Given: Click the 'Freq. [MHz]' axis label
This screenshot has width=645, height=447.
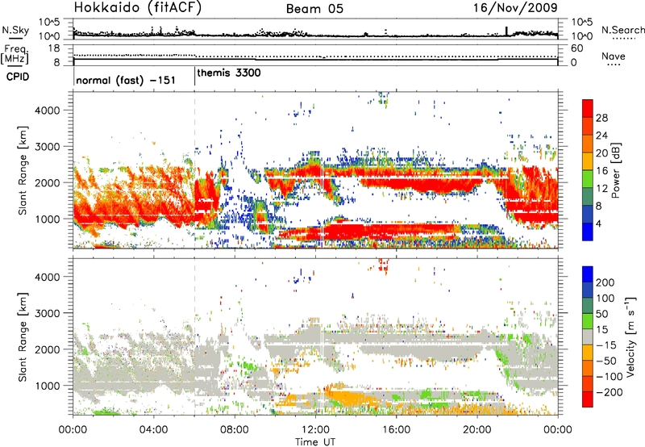Looking at the screenshot, I should click(15, 55).
